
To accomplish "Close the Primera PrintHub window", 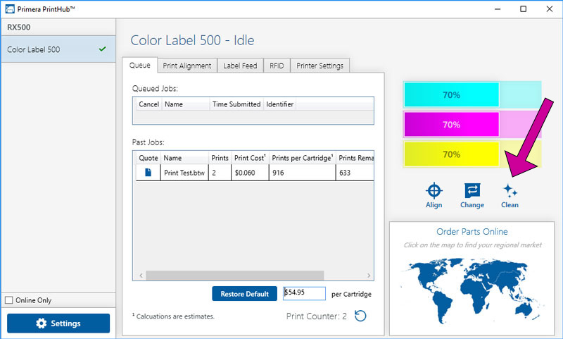I will coord(550,9).
